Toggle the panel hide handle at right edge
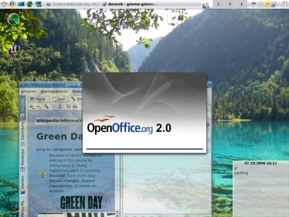The height and width of the screenshot is (217, 289). pos(285,4)
